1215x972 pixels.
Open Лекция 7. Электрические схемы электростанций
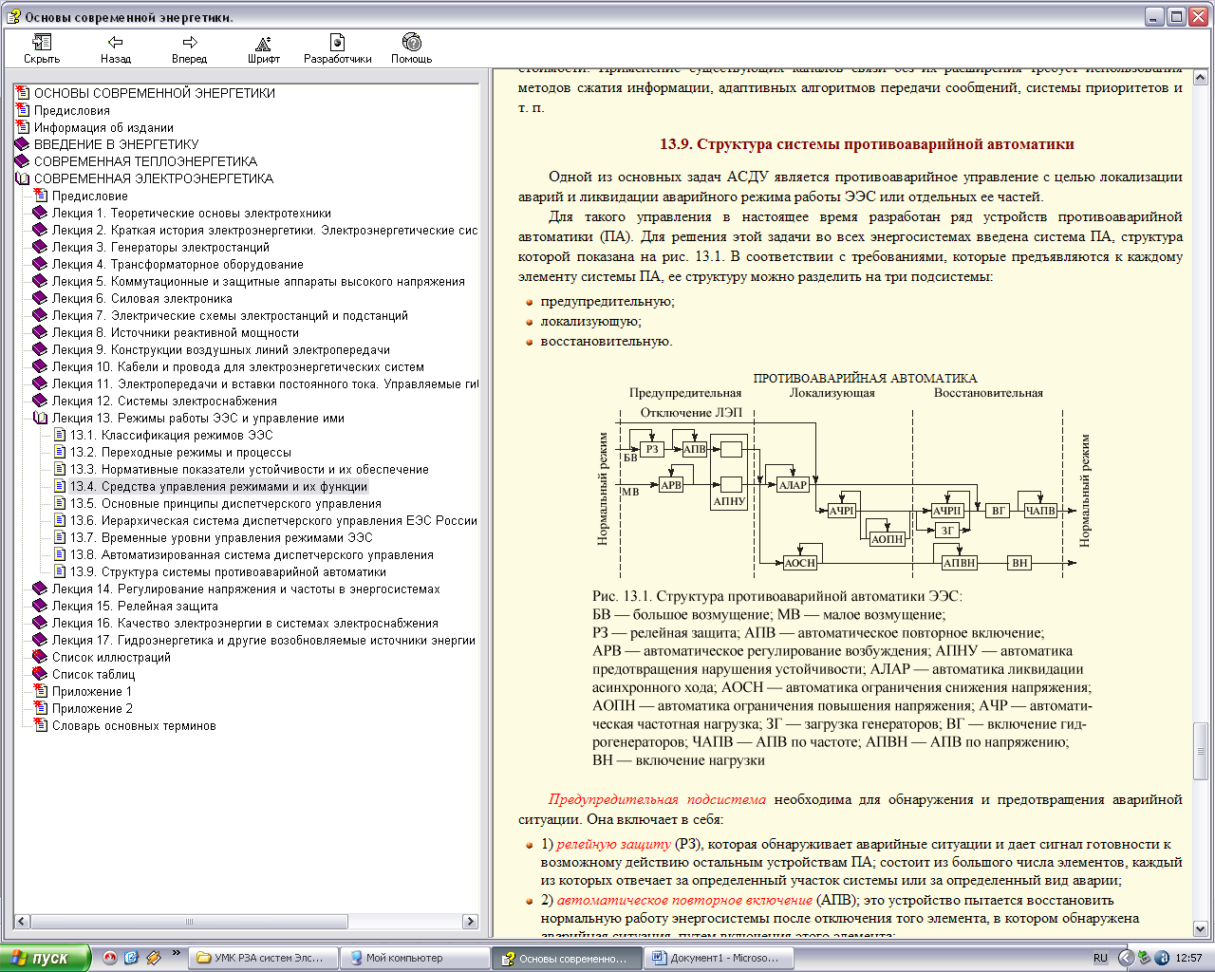[x=230, y=315]
